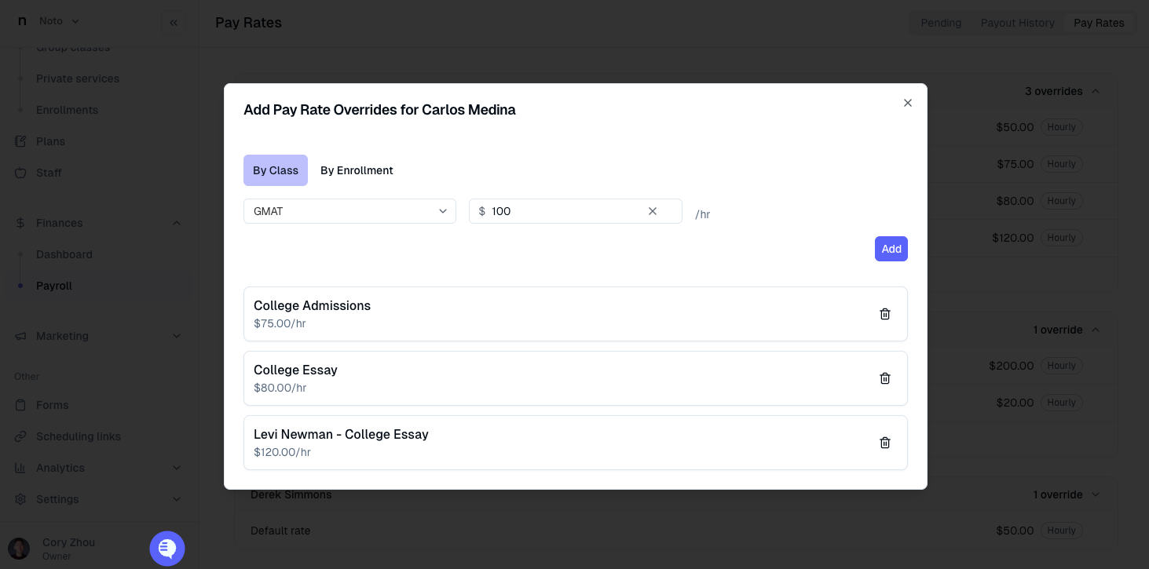Click the Marketing megaphone icon

(21, 336)
